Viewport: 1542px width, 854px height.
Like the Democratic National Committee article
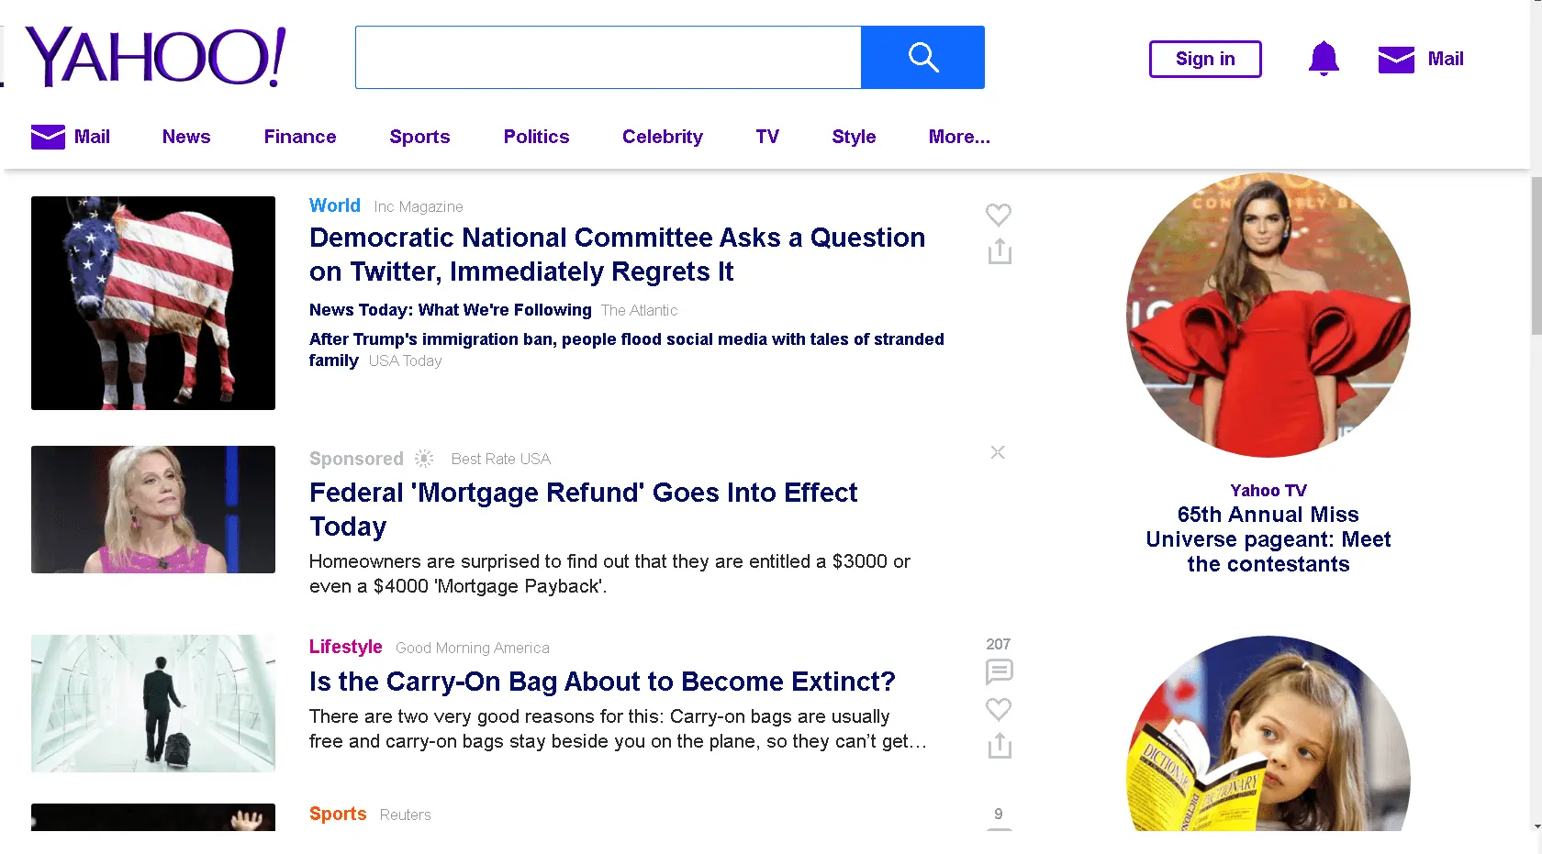pos(999,215)
